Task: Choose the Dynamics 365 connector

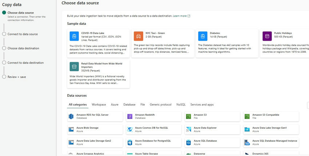Action: pos(271,153)
